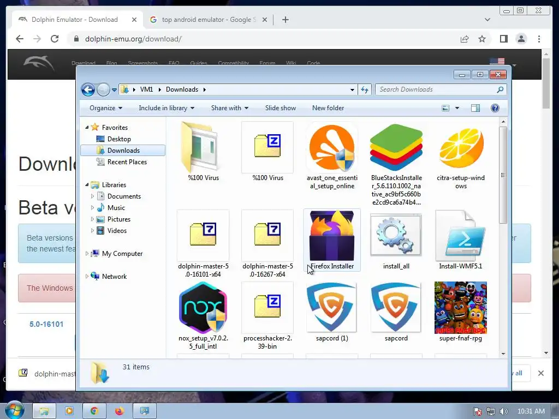Select dolphin-master-5.0-16101-x64 archive
This screenshot has width=559, height=419.
(x=203, y=244)
